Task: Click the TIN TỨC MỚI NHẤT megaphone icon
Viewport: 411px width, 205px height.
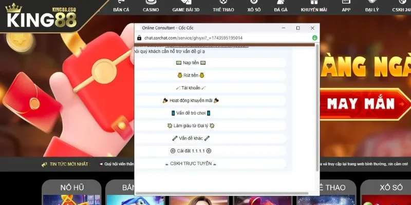Action: 44,164
